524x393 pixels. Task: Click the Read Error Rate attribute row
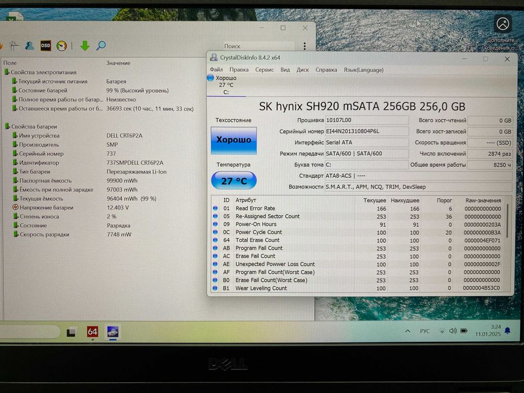[x=358, y=208]
